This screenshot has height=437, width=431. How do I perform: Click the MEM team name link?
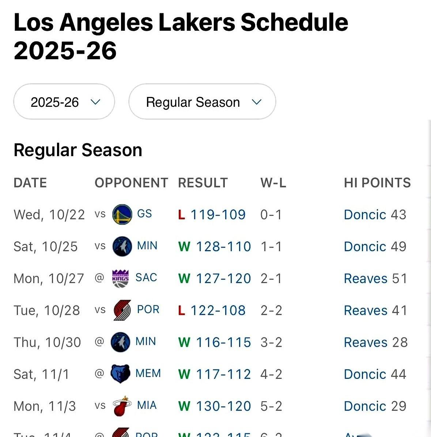(x=148, y=373)
